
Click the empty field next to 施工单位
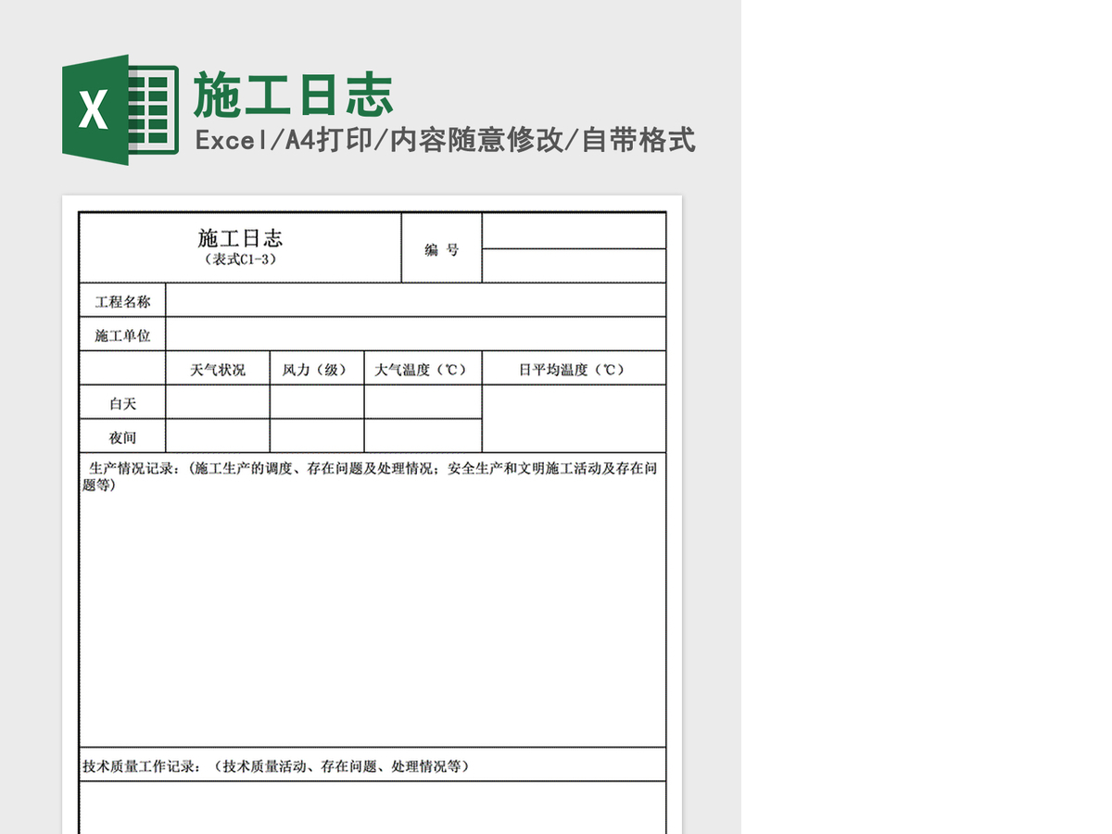(416, 335)
